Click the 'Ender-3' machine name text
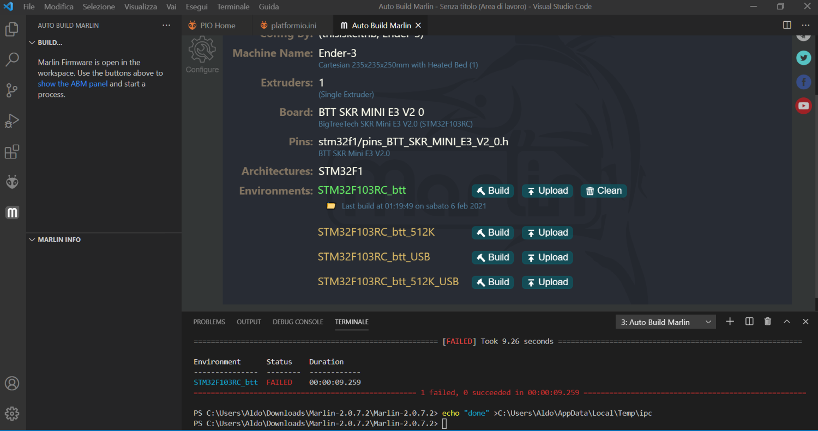 (x=338, y=53)
